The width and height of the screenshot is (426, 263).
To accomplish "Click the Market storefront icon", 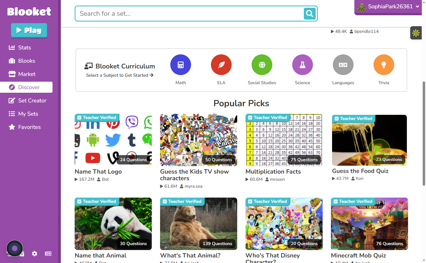I will coord(12,74).
